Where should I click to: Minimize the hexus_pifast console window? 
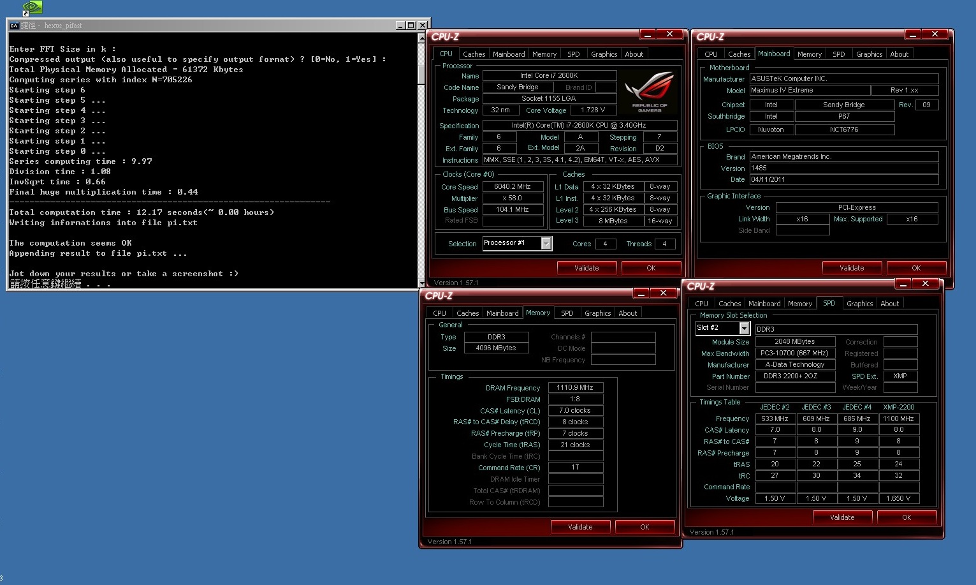400,26
